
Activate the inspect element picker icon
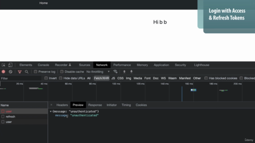pyautogui.click(x=4, y=65)
